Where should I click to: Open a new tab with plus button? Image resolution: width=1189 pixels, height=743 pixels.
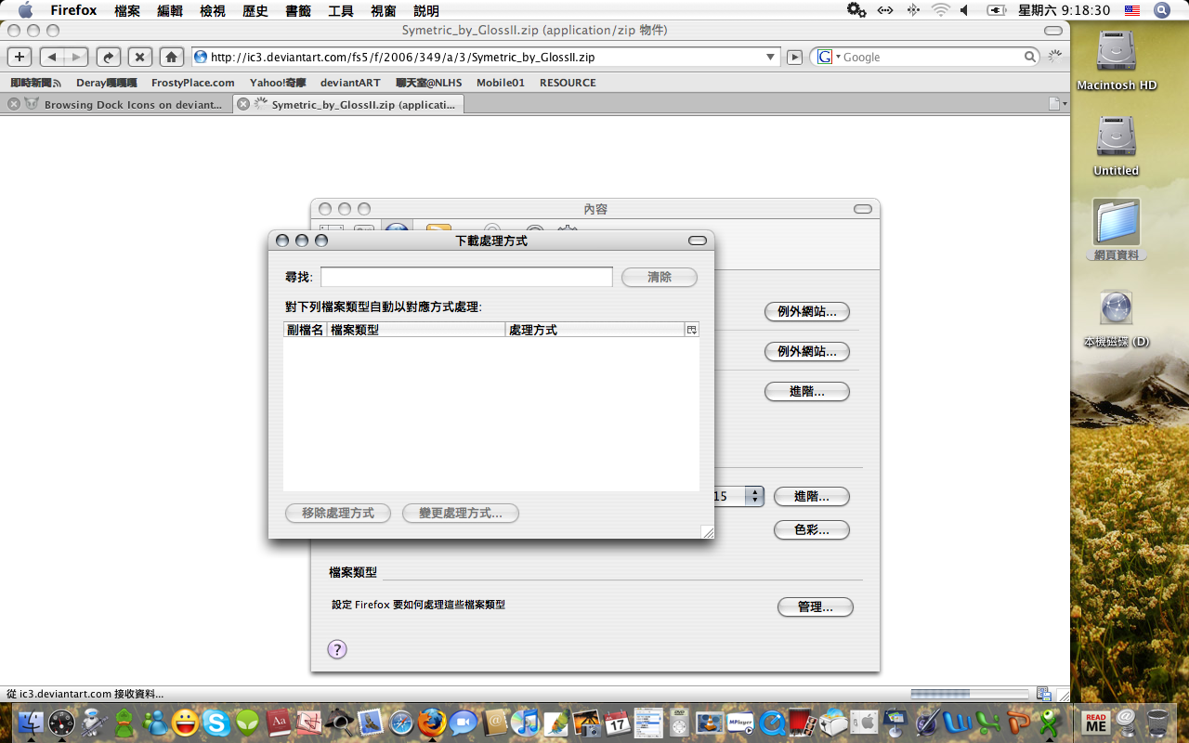[20, 57]
